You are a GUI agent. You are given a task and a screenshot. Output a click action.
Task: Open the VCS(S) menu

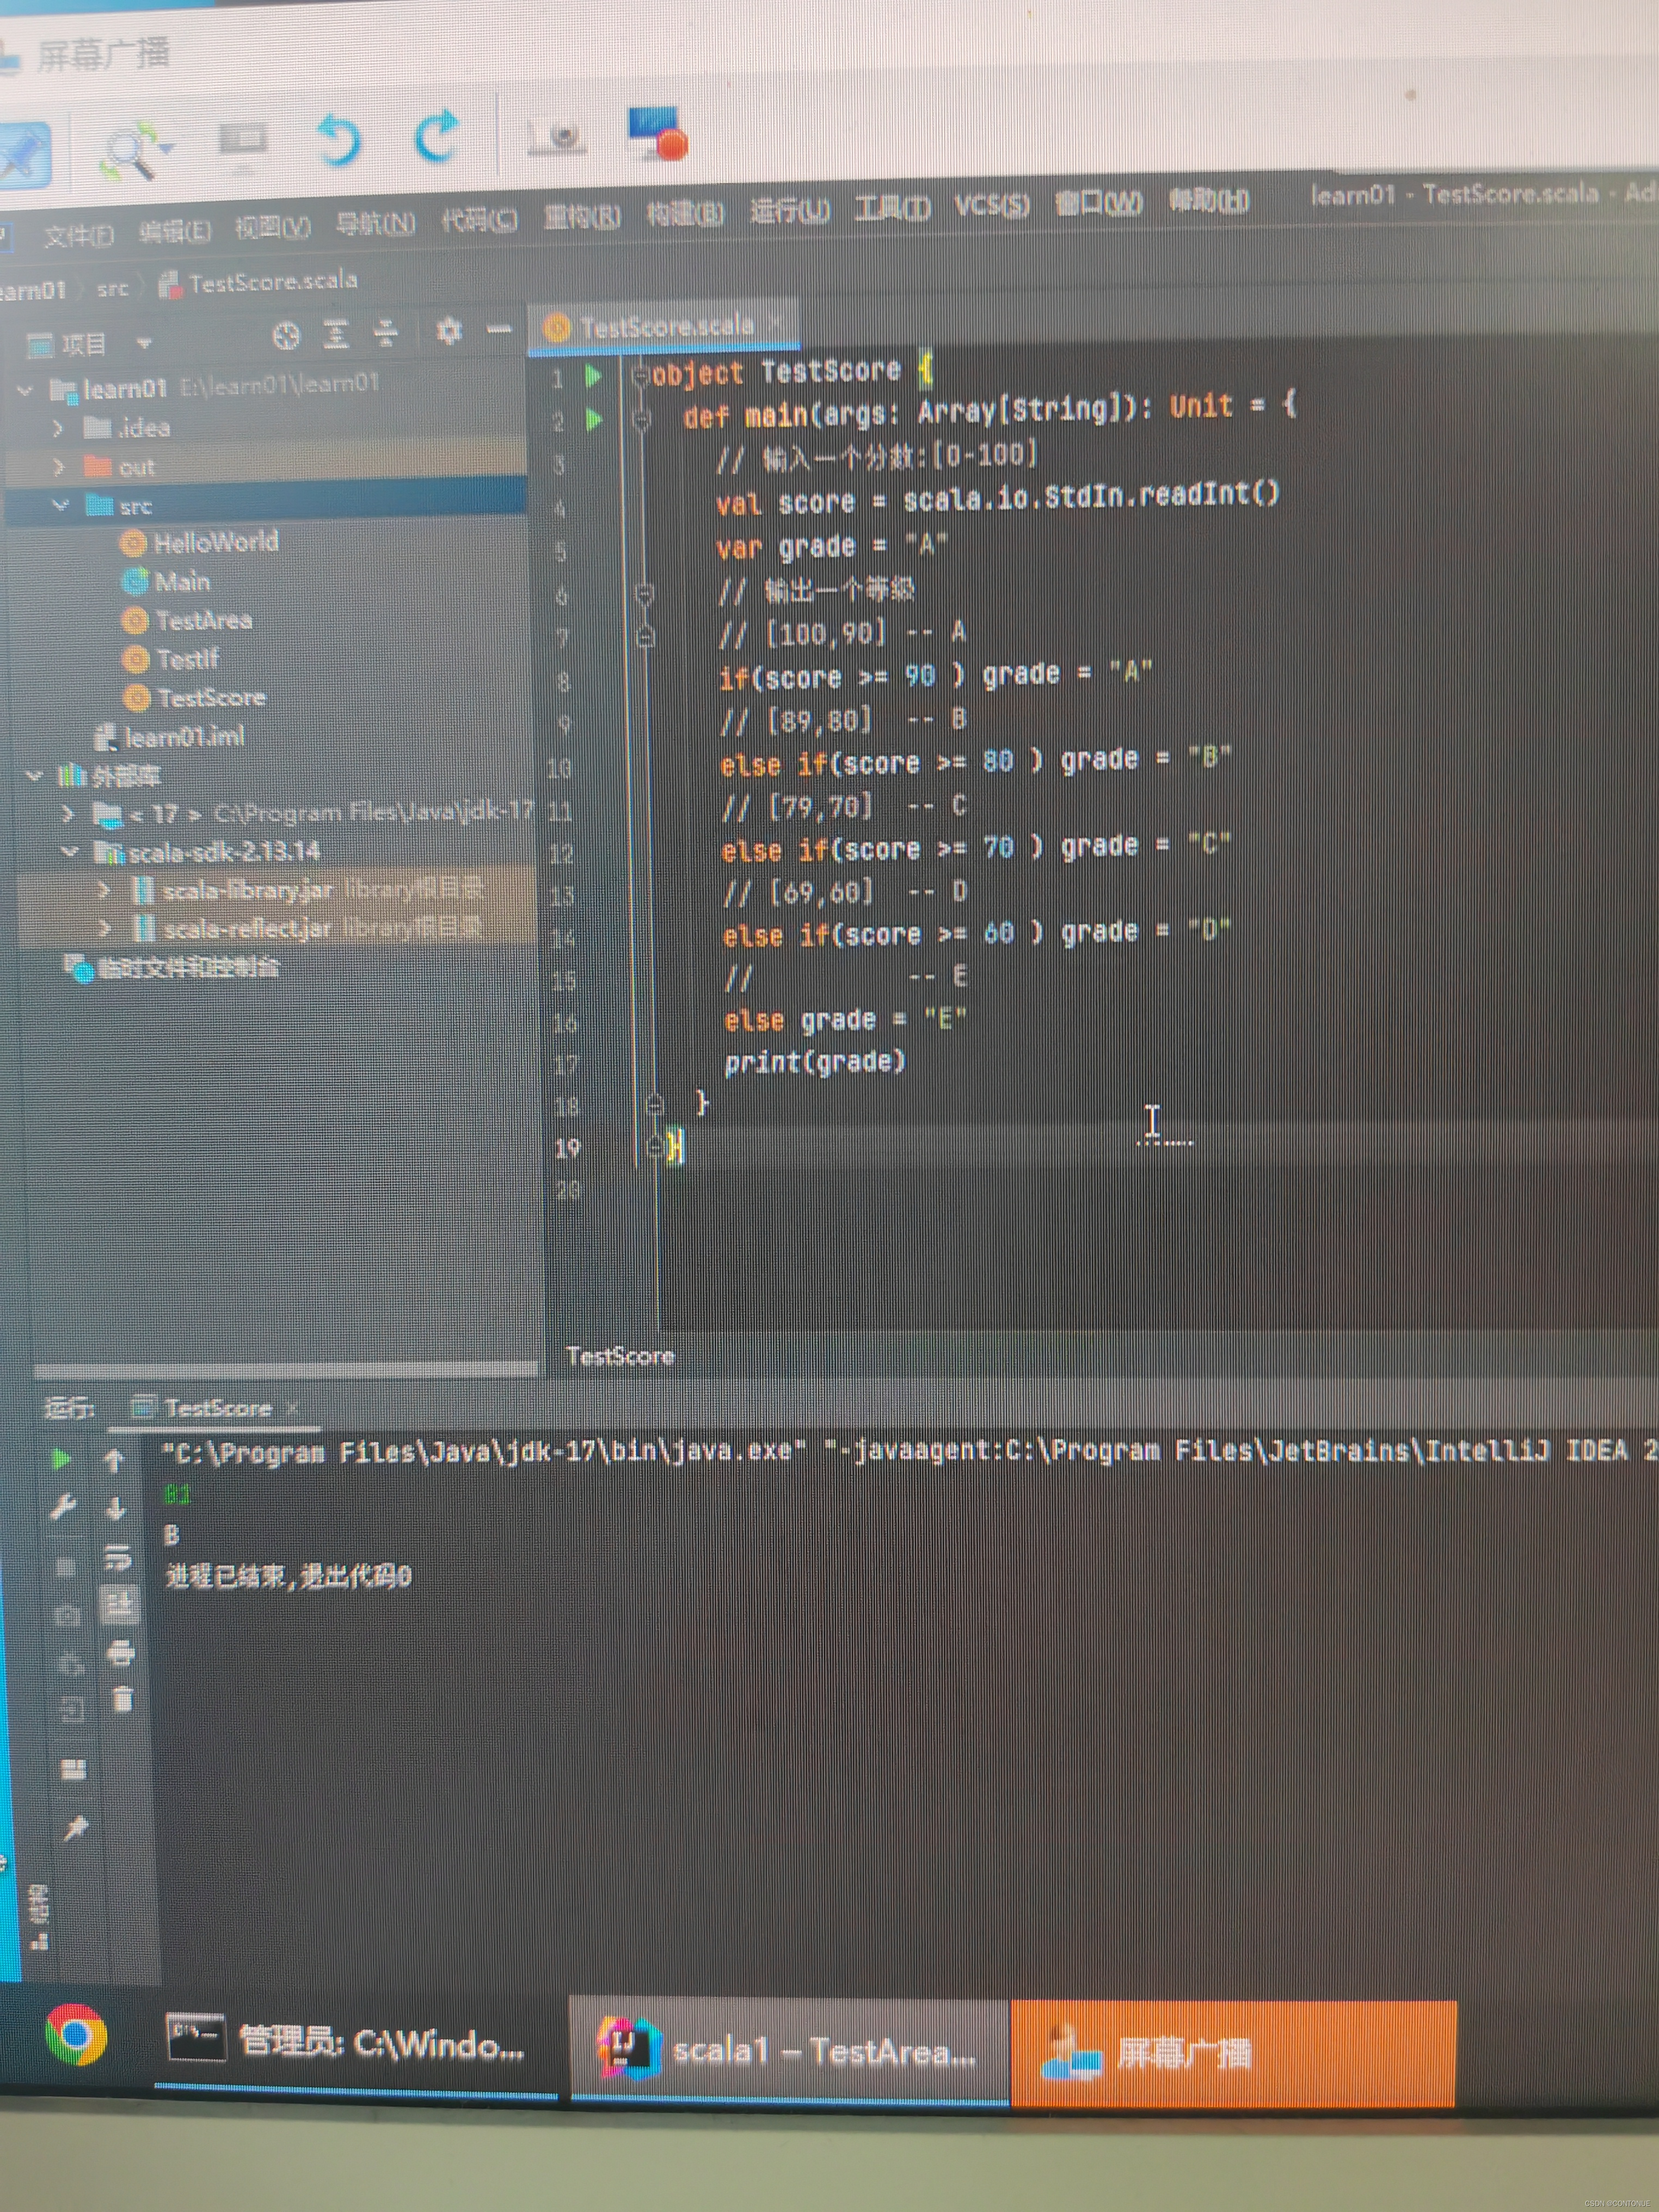click(x=991, y=204)
